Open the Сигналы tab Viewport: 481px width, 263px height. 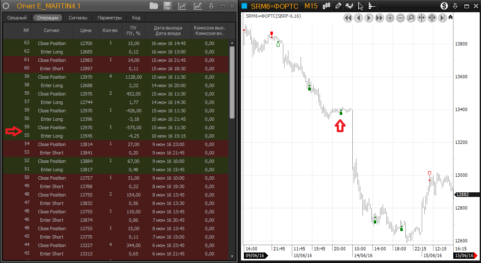[x=78, y=18]
